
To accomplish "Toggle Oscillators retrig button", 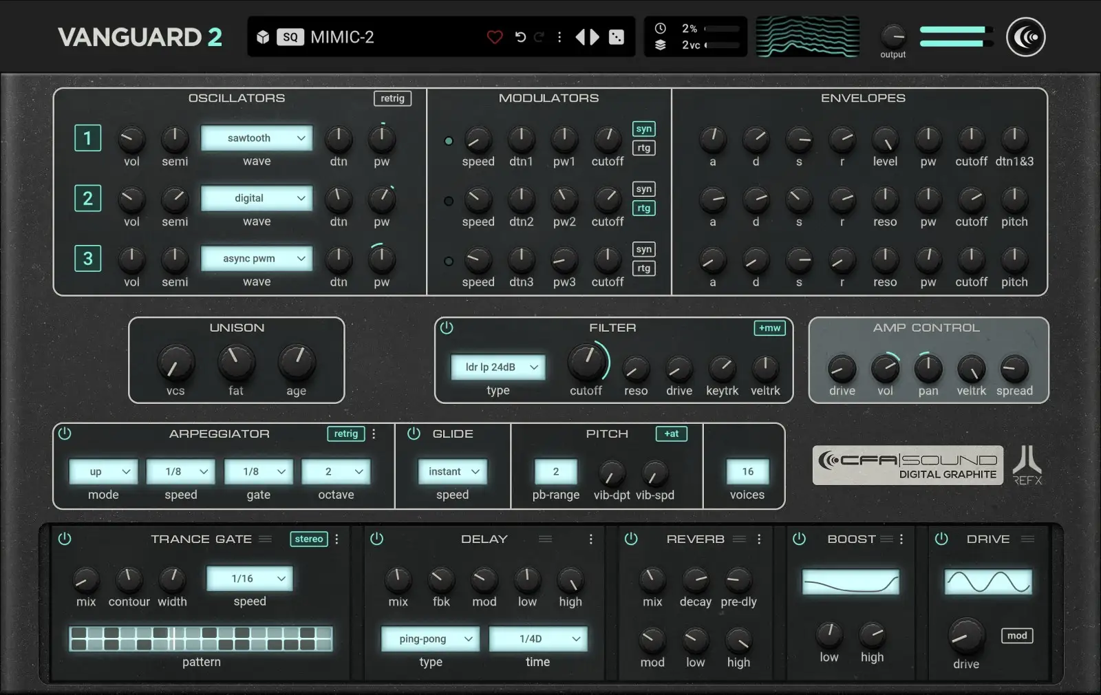I will (x=392, y=98).
